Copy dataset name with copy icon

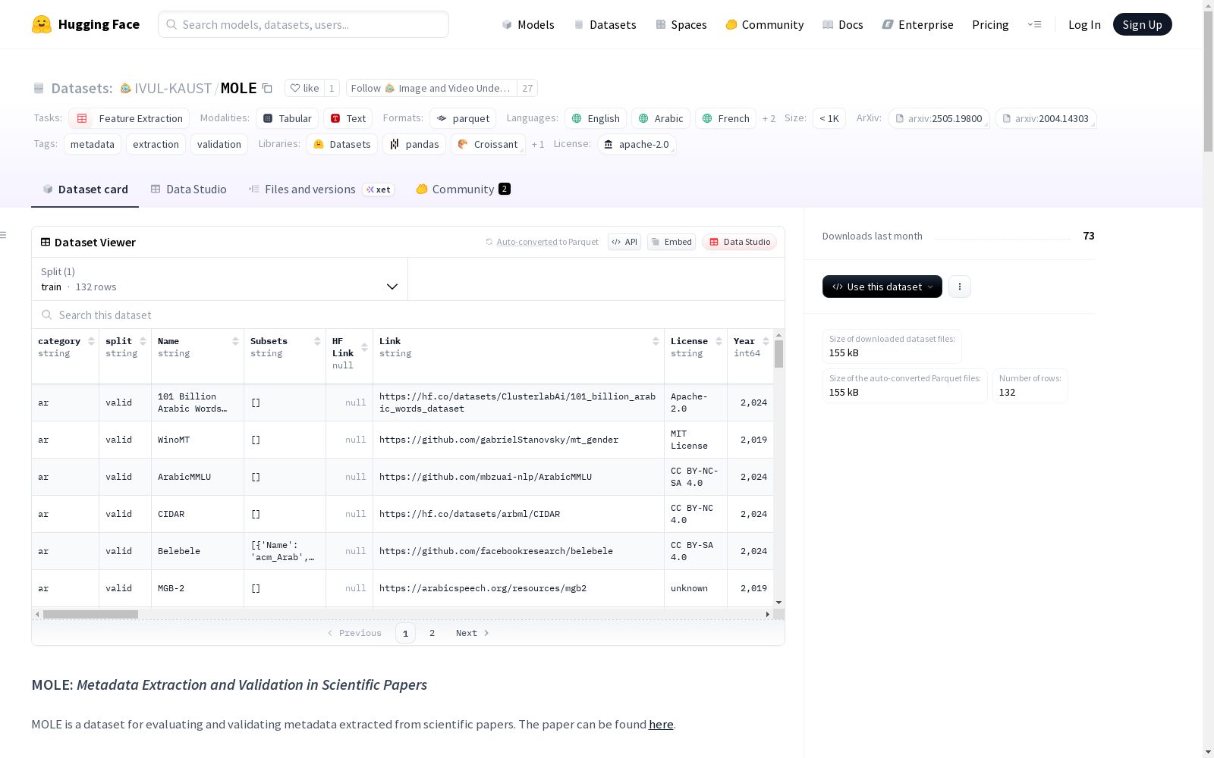point(267,88)
